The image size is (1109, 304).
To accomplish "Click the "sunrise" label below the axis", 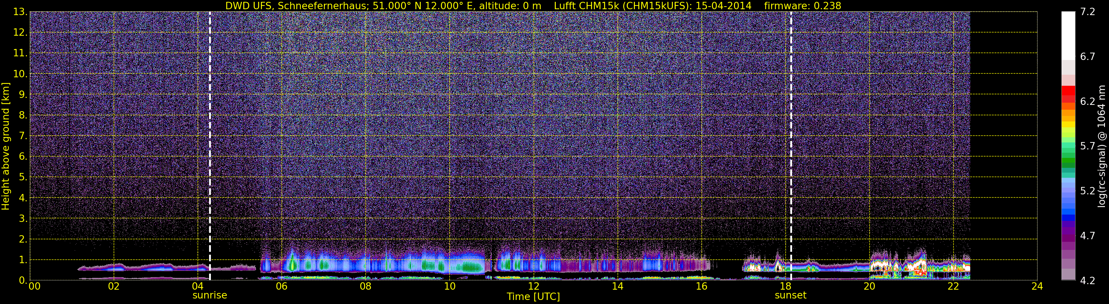I will pos(210,296).
